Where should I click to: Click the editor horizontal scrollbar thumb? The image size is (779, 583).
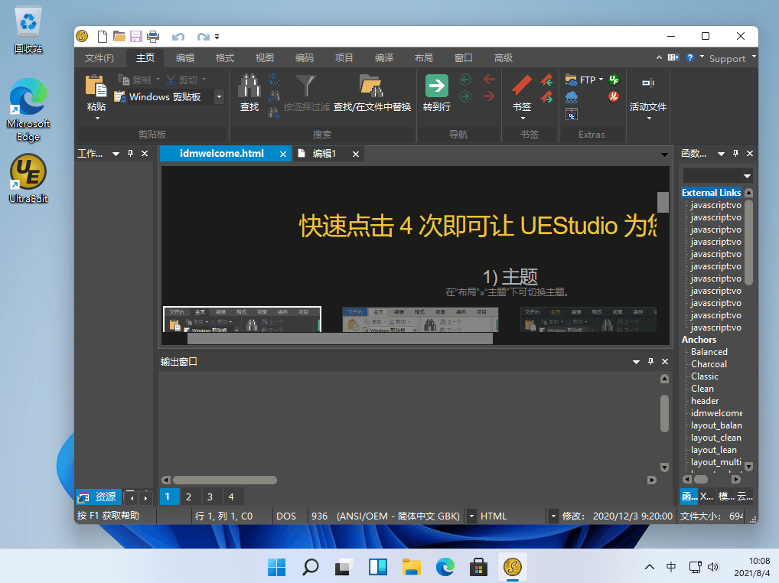[340, 339]
